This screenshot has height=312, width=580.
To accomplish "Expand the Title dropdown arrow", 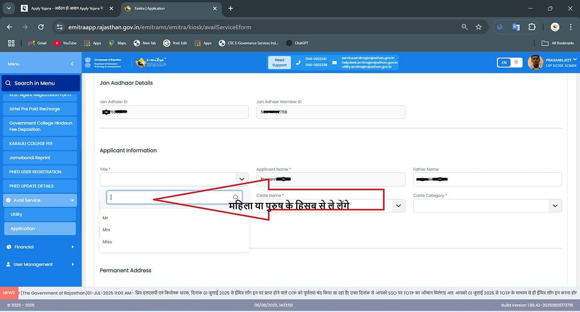I will [x=241, y=179].
